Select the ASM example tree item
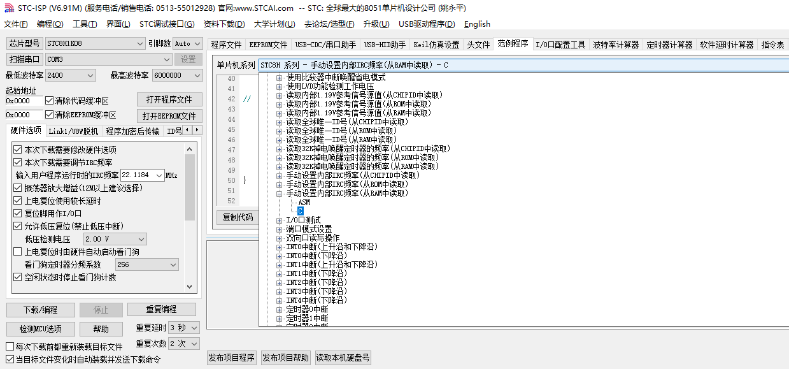 click(x=304, y=202)
